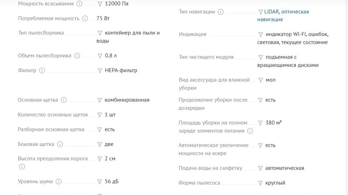Screen dimensions: 348x195
Task: Open info hint for Основная щетка
Action: 64,100
